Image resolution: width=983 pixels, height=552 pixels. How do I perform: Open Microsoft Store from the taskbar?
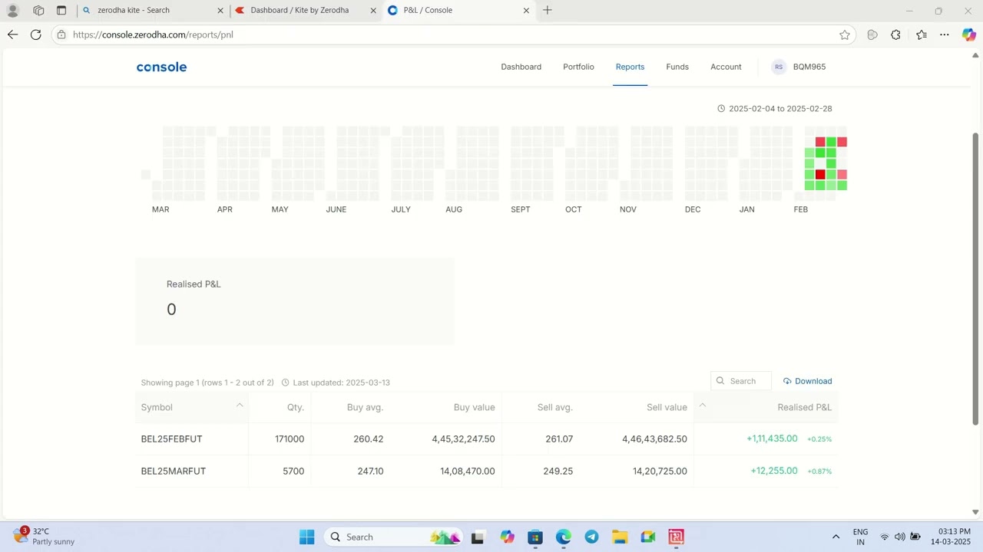click(x=535, y=537)
